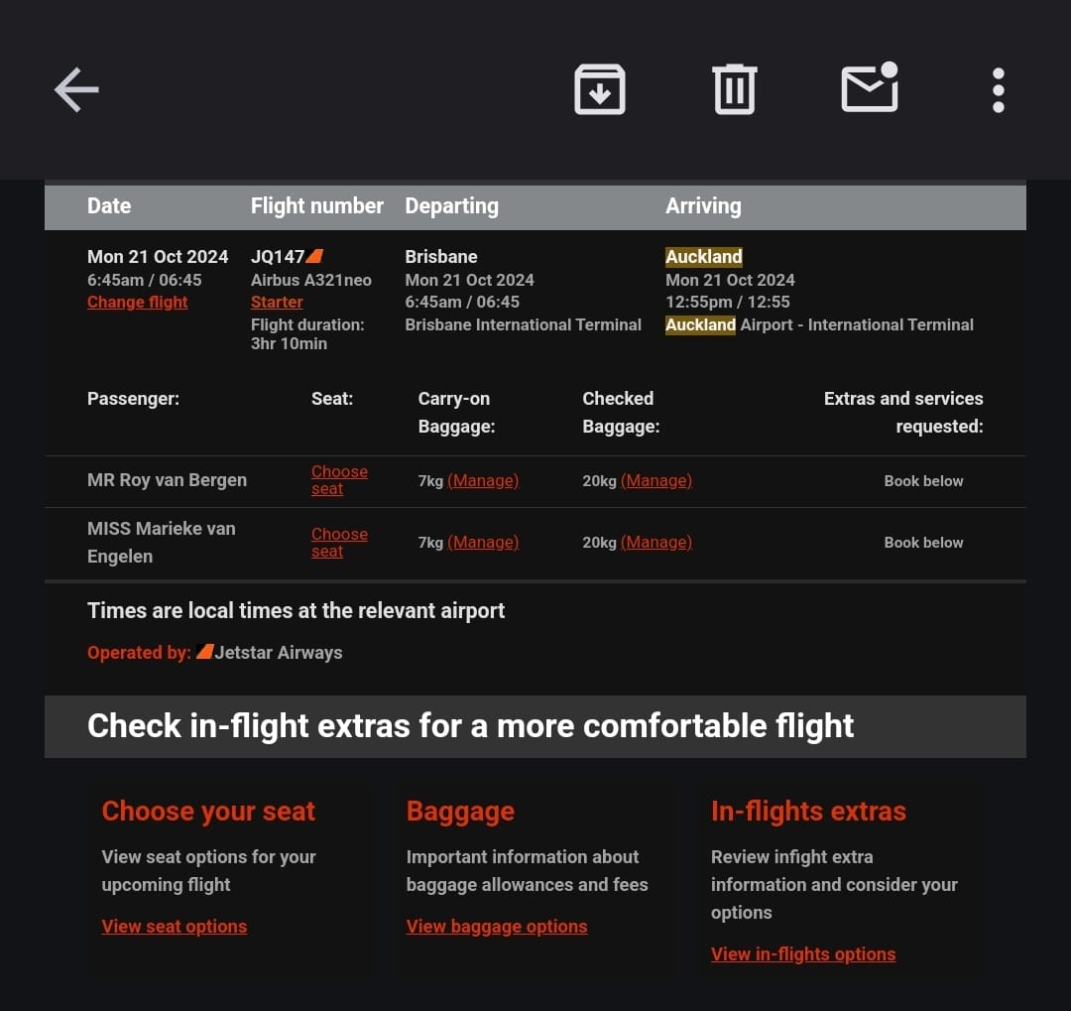Click the In-flights extras heading
Viewport: 1071px width, 1011px height.
point(809,812)
